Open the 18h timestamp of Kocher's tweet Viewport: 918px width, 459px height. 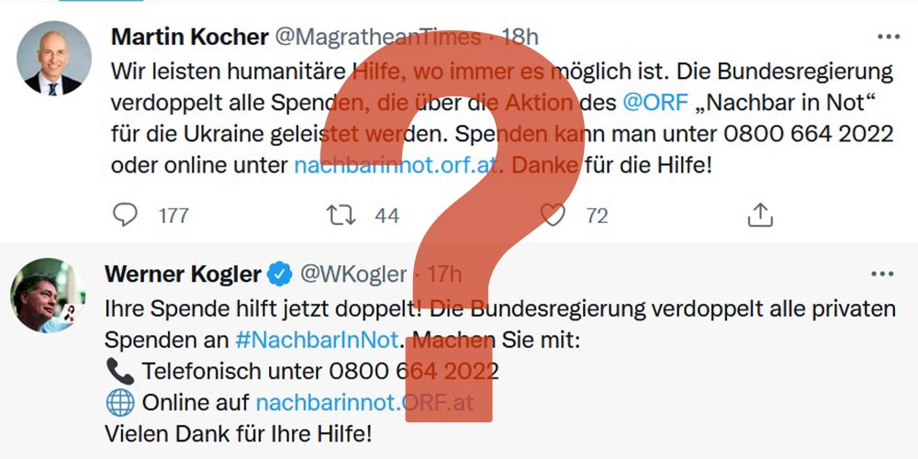pos(520,38)
